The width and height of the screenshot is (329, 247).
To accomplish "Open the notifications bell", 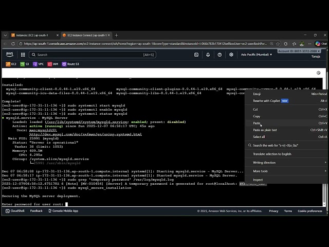I will [208, 55].
